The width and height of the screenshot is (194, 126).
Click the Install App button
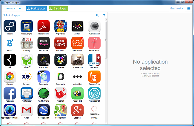(58, 9)
